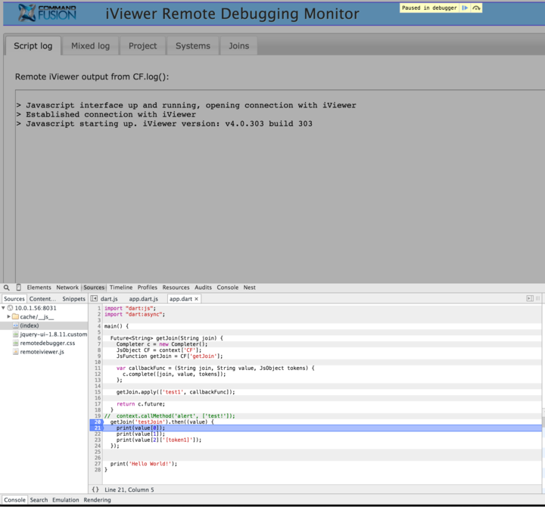Open the DevTools search magnifier icon
545x507 pixels.
[x=7, y=288]
